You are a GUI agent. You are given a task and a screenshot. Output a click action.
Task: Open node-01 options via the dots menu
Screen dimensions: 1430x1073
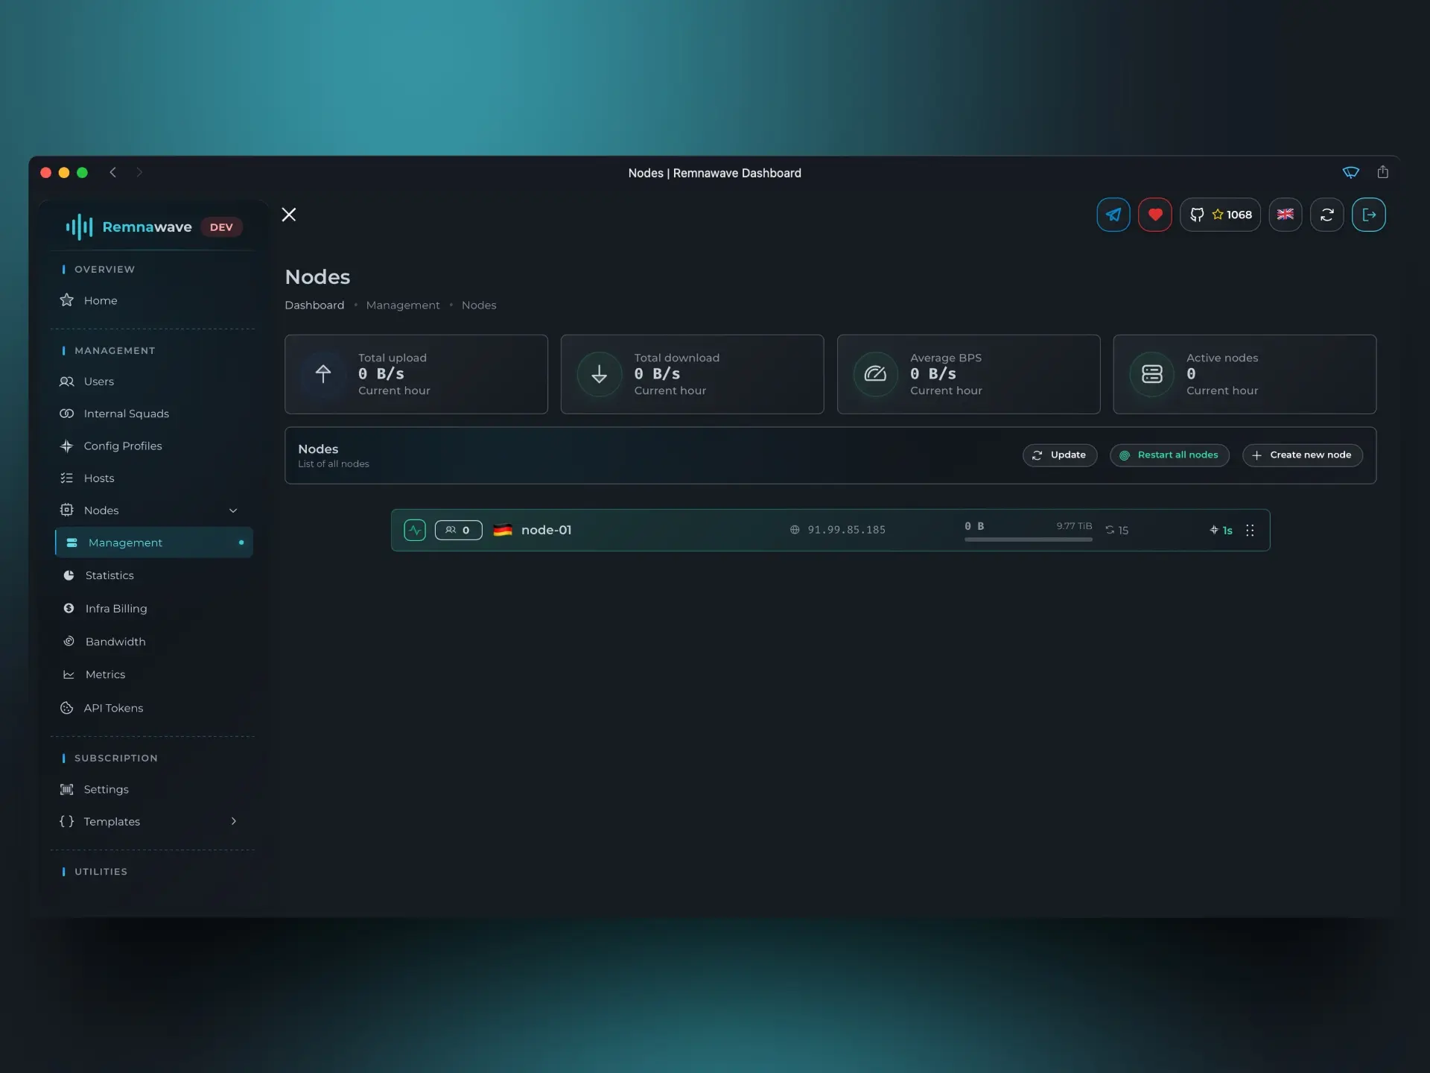click(x=1250, y=530)
